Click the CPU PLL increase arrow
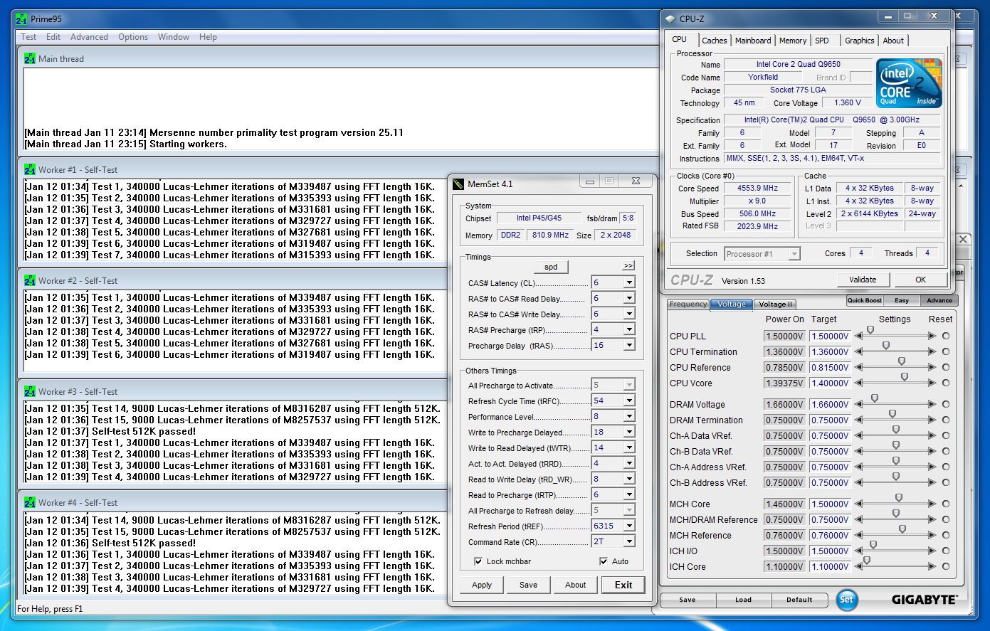The height and width of the screenshot is (631, 990). pyautogui.click(x=932, y=336)
